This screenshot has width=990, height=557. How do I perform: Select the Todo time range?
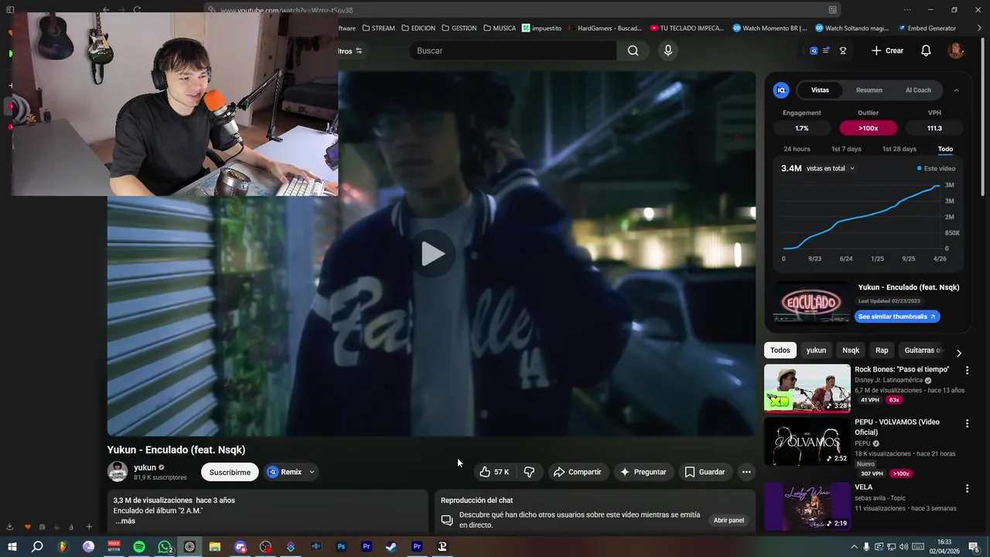tap(945, 149)
